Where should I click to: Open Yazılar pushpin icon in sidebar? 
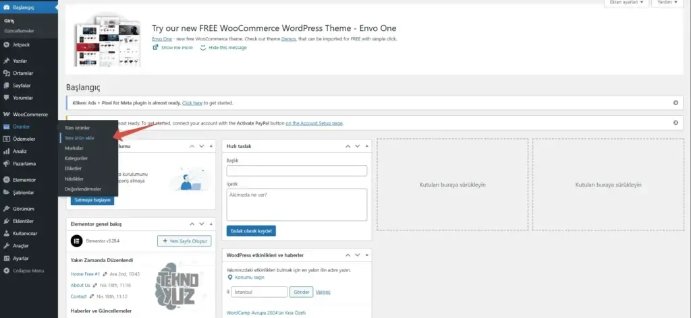point(6,61)
